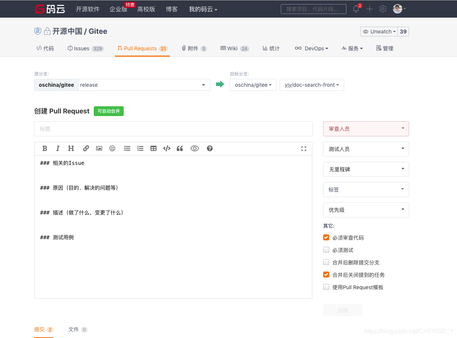Insert a table in editor
Image resolution: width=457 pixels, height=338 pixels.
(x=153, y=148)
